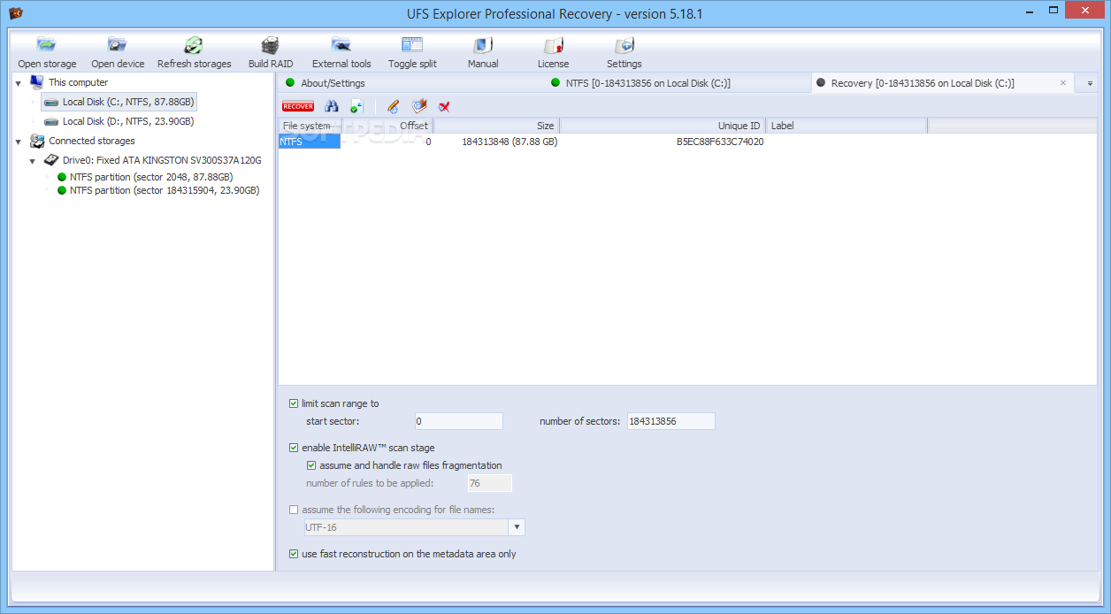Click the binoculars search icon
The image size is (1111, 614).
pos(332,106)
